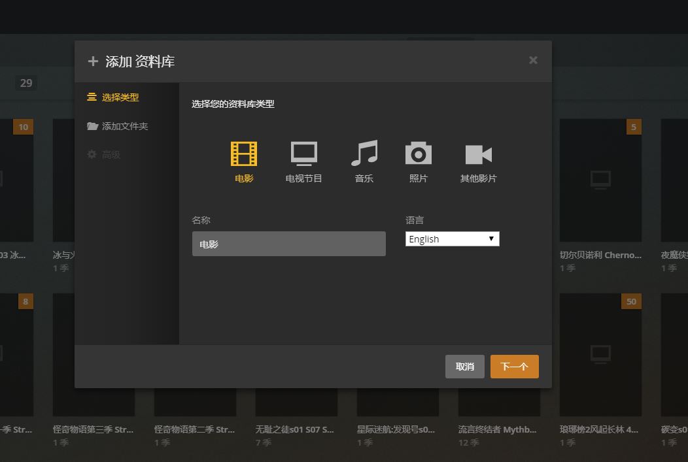Image resolution: width=688 pixels, height=462 pixels.
Task: Open the 语言 language dropdown showing English
Action: (452, 239)
